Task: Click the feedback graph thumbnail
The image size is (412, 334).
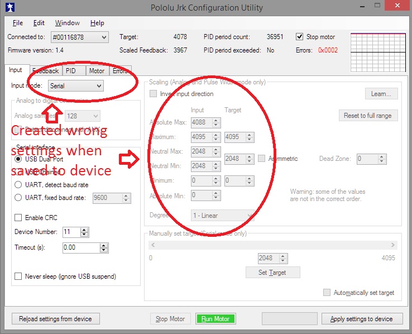Action: point(378,53)
